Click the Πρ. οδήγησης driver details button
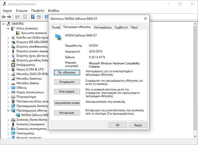The image size is (198, 145). tap(67, 72)
